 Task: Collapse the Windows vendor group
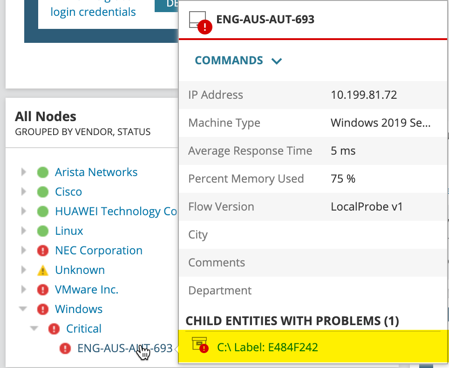coord(23,309)
